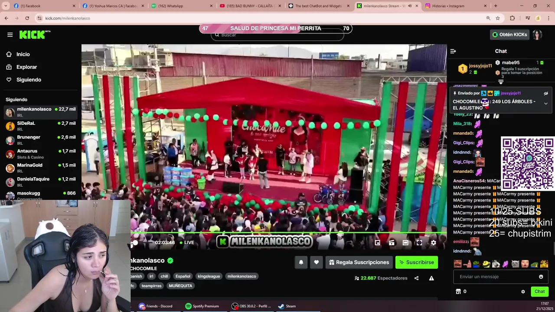The width and height of the screenshot is (555, 312).
Task: Go to the Kick logo home
Action: (x=35, y=35)
